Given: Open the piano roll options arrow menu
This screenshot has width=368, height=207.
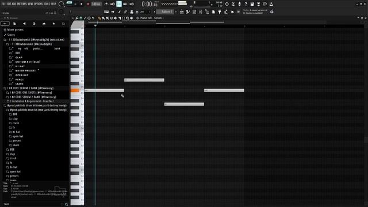Looking at the screenshot, I should point(73,18).
